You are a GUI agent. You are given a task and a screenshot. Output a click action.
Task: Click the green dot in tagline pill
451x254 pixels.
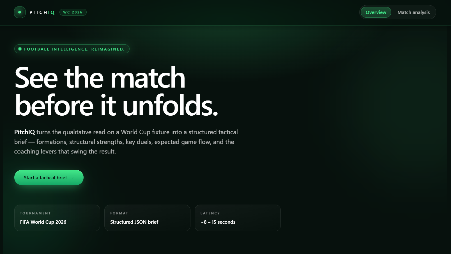20,49
